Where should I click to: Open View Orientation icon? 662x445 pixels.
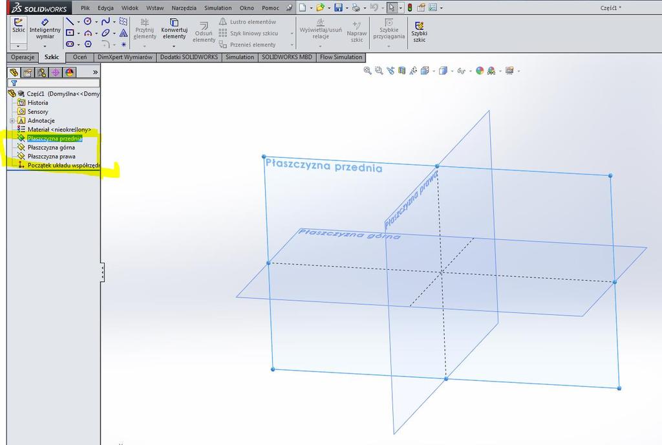pos(425,71)
